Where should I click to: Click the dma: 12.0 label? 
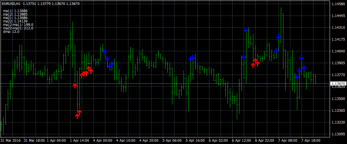pyautogui.click(x=11, y=32)
